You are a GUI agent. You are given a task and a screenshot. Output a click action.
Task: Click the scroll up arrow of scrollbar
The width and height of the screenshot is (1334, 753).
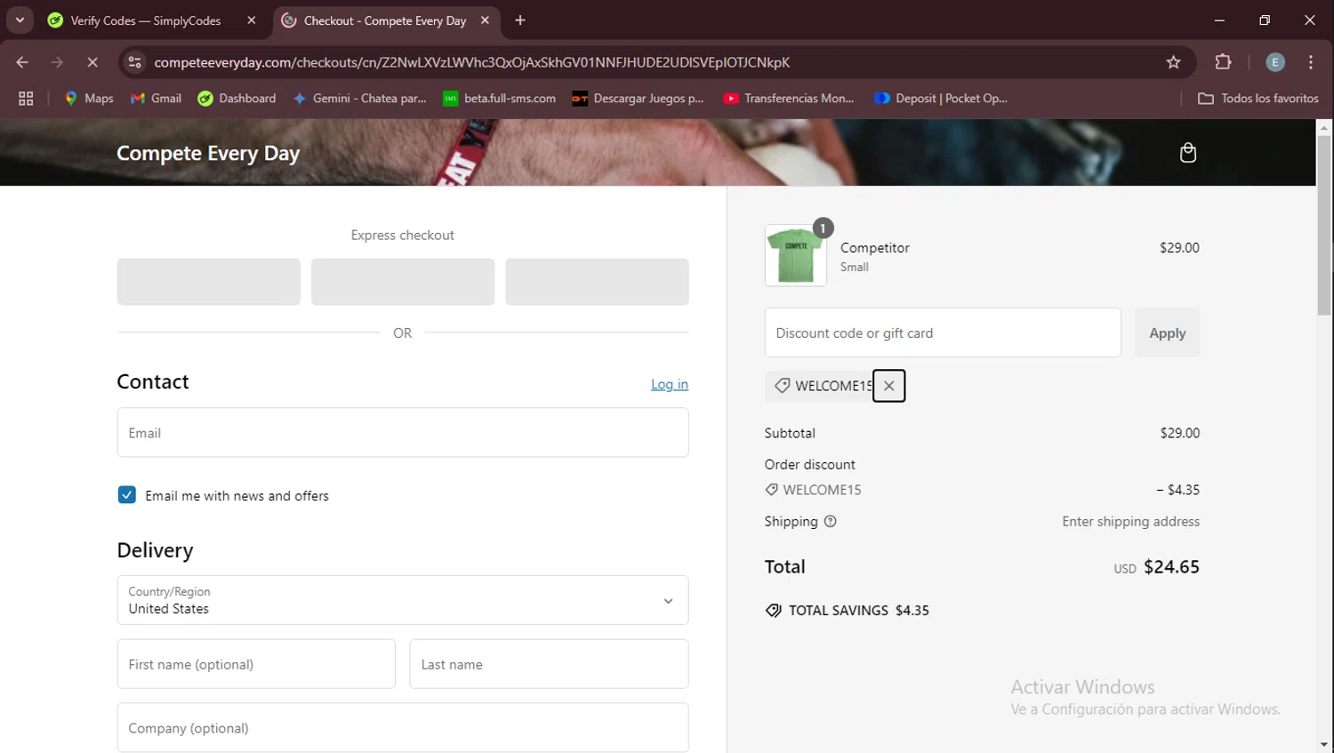1324,127
